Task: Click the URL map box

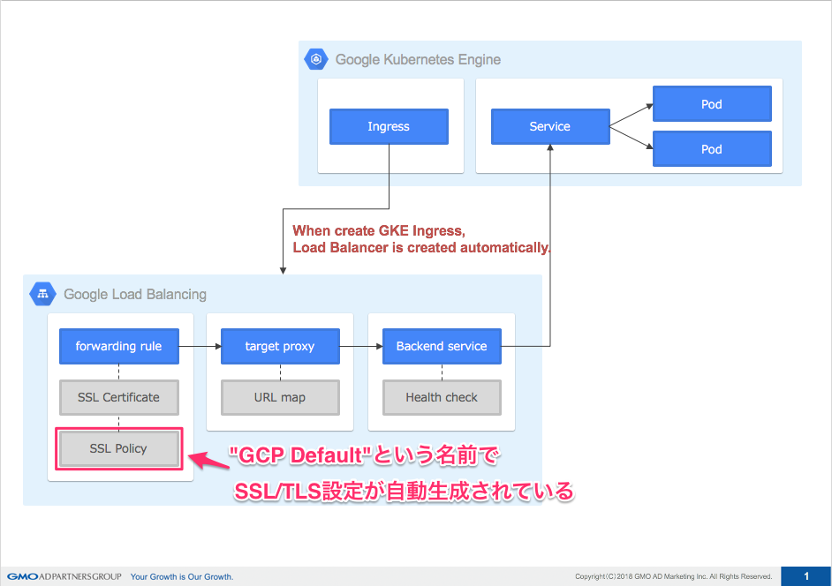Action: coord(279,397)
